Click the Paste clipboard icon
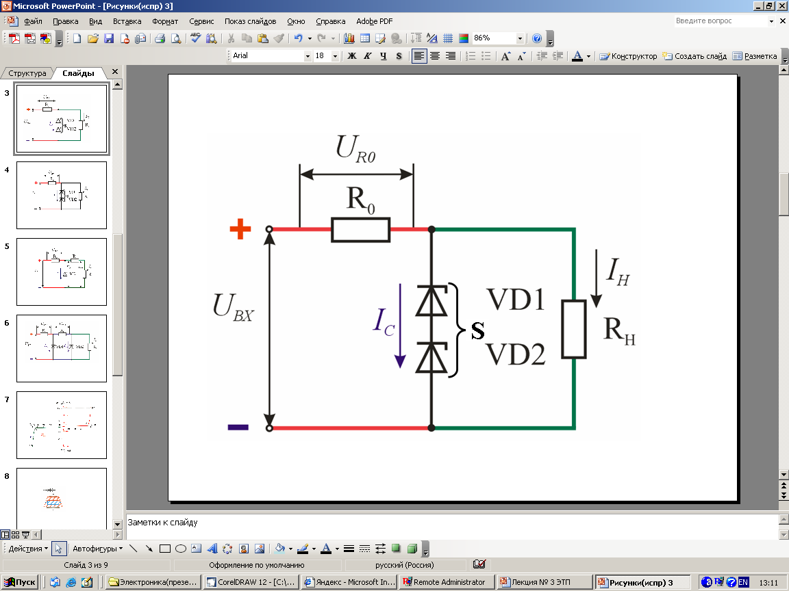Screen dimensions: 789x591 click(x=263, y=38)
